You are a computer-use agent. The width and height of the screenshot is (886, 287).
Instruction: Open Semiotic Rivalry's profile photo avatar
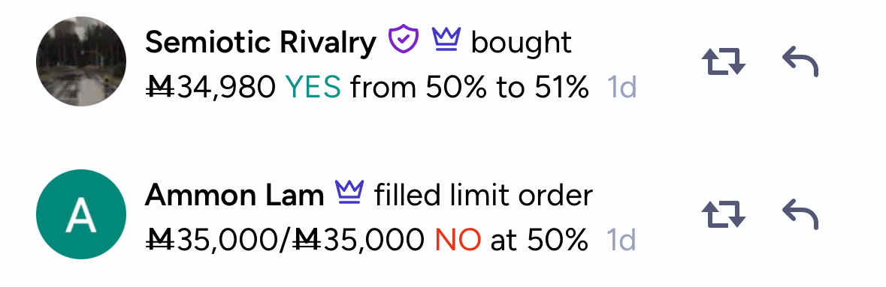coord(81,61)
